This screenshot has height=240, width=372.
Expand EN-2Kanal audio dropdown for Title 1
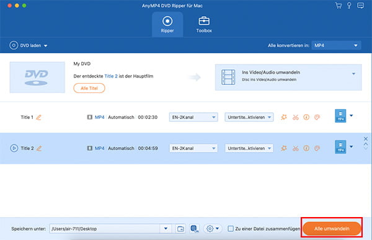193,117
